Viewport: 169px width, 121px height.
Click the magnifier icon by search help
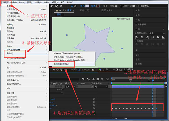point(139,6)
